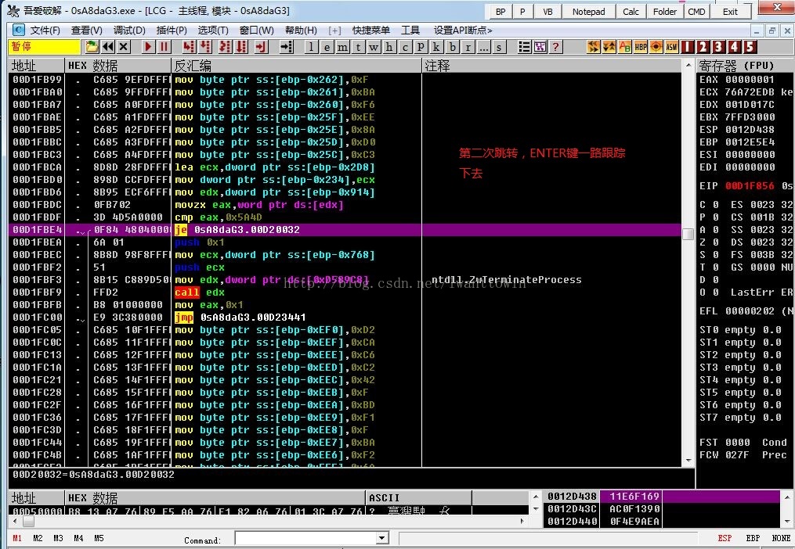Open the Command input dropdown arrow
The image size is (795, 549).
[382, 538]
